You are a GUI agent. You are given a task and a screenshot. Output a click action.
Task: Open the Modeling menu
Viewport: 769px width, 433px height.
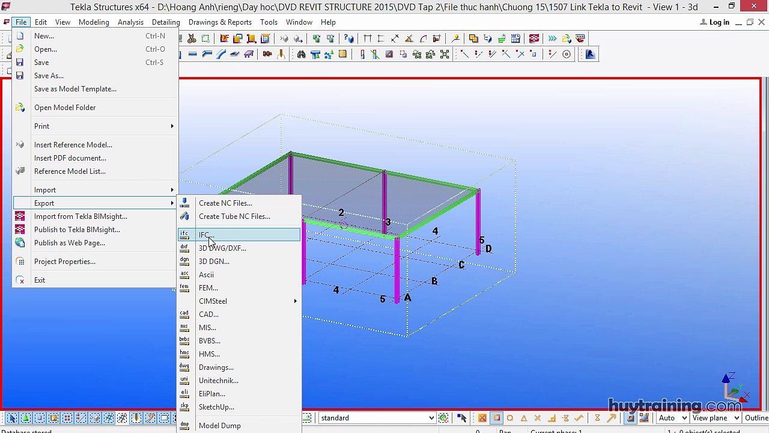coord(94,22)
